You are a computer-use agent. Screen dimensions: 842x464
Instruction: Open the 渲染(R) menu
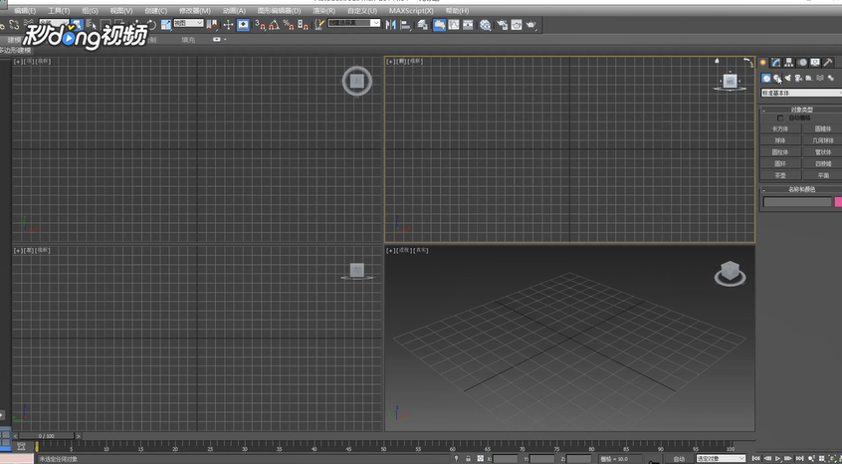tap(324, 11)
